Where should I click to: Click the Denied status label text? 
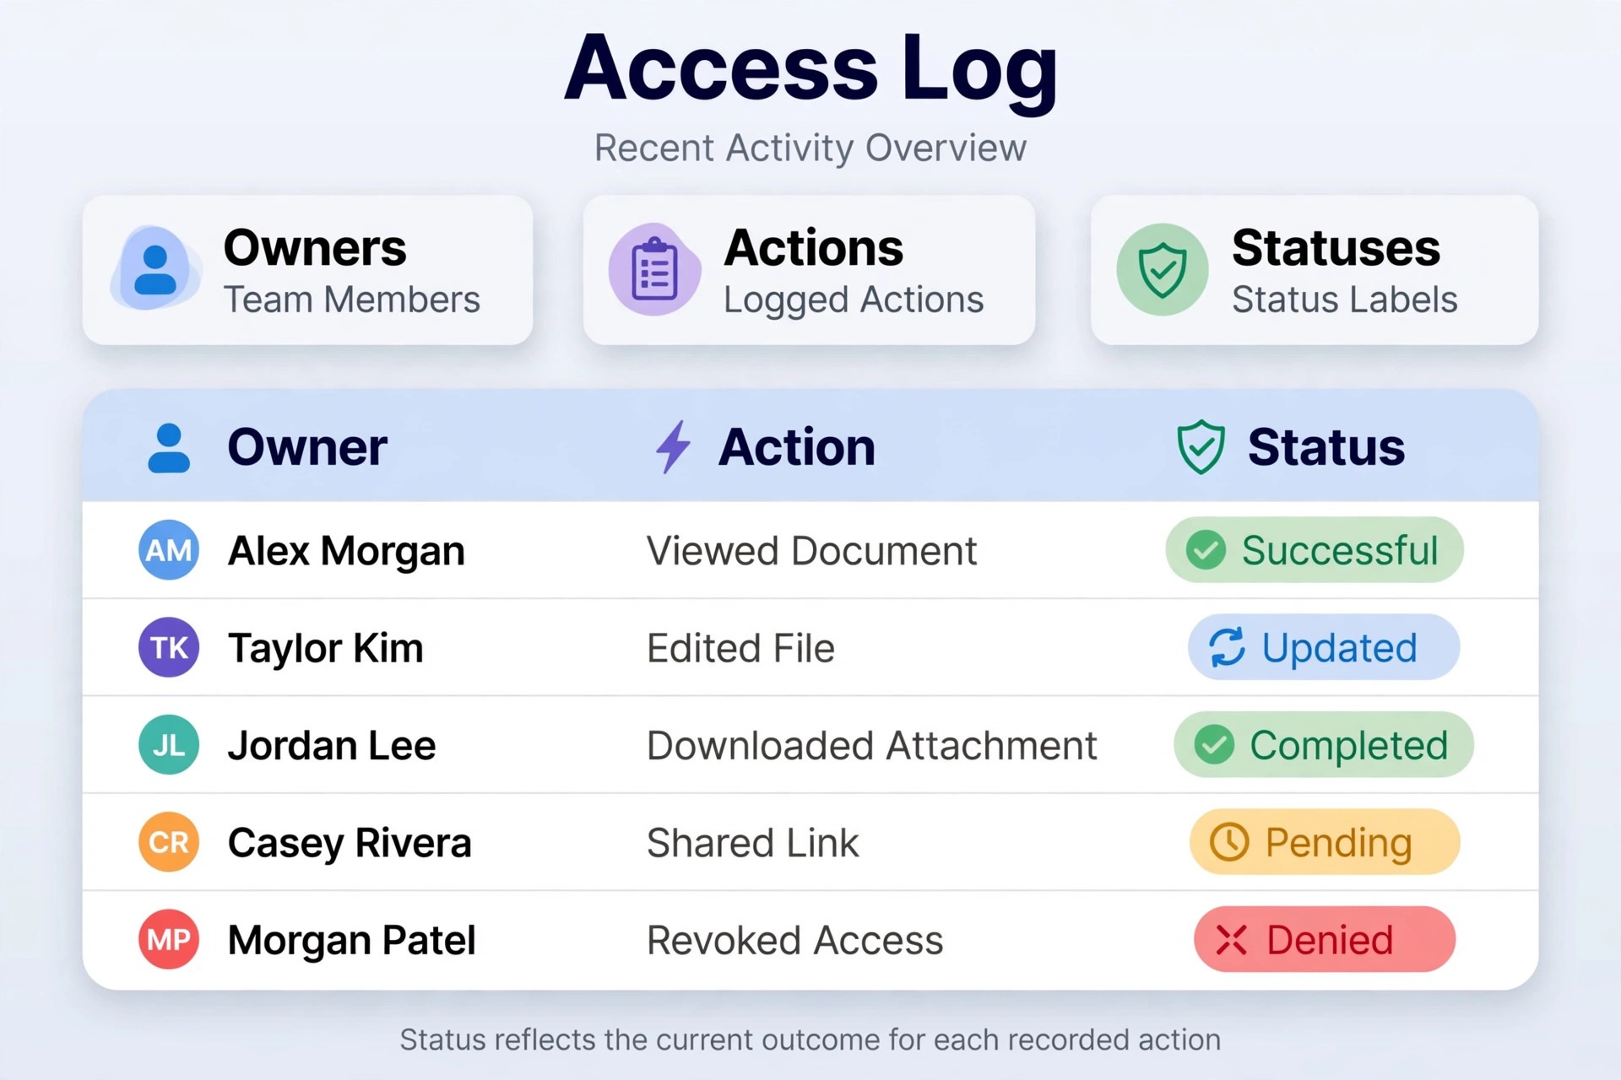(1331, 940)
